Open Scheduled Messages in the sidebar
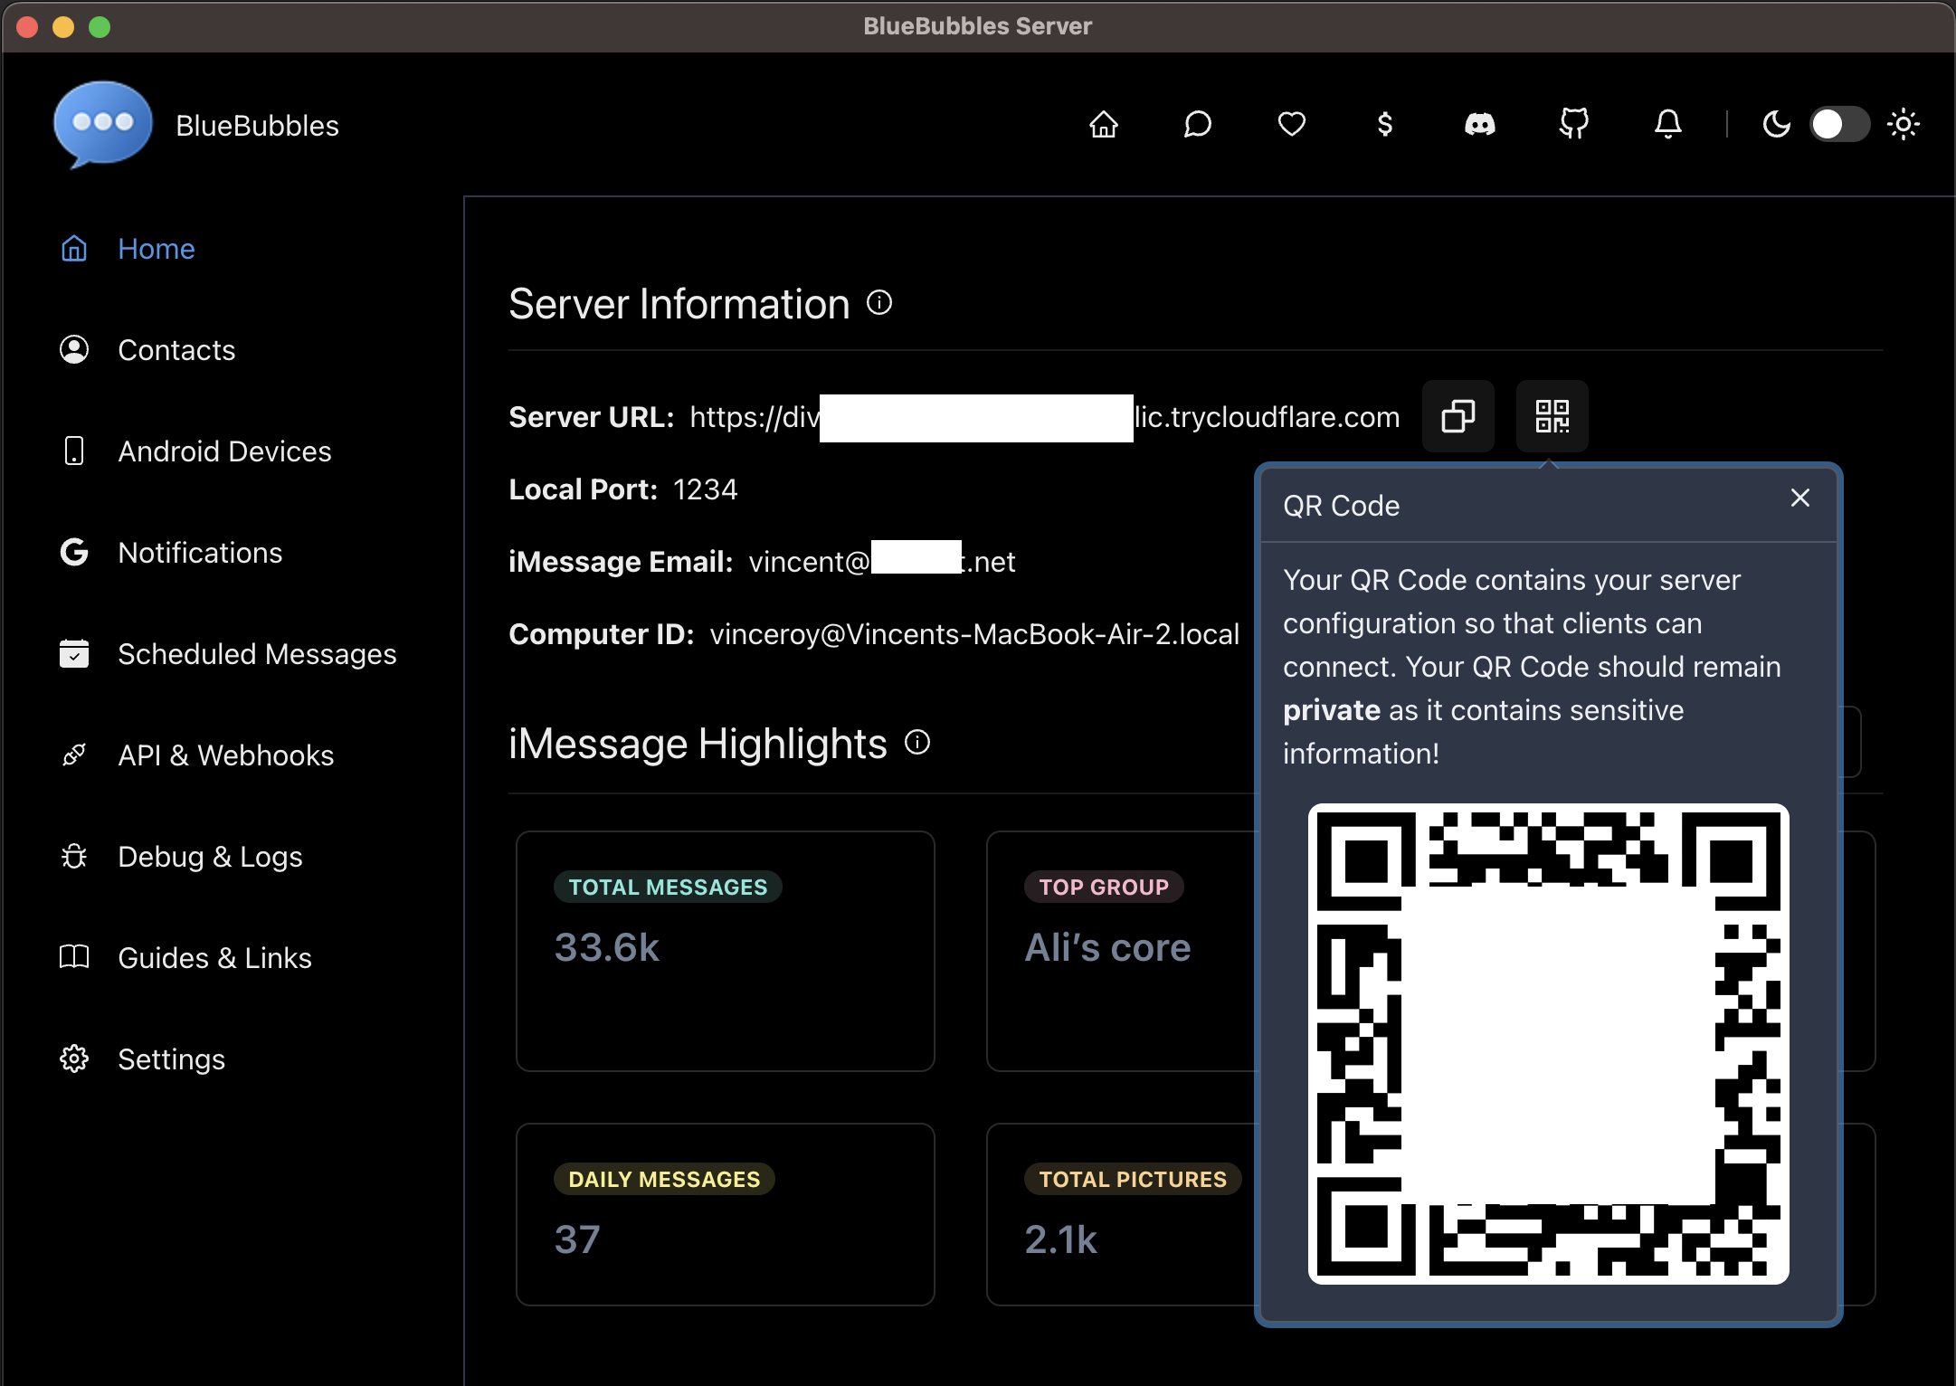Image resolution: width=1956 pixels, height=1386 pixels. click(228, 654)
